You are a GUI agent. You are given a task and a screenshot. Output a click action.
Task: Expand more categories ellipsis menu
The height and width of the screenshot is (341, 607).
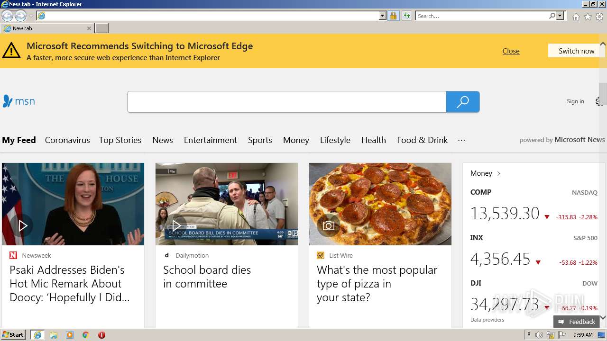(x=461, y=140)
